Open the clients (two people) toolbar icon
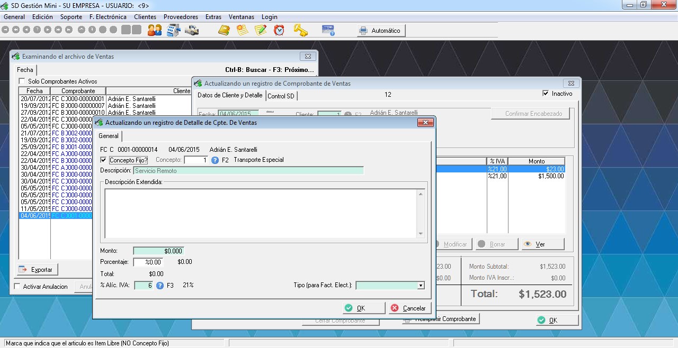Viewport: 678px width, 348px height. point(155,30)
